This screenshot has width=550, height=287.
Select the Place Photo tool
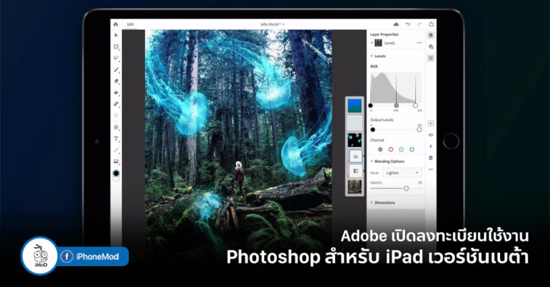[116, 161]
